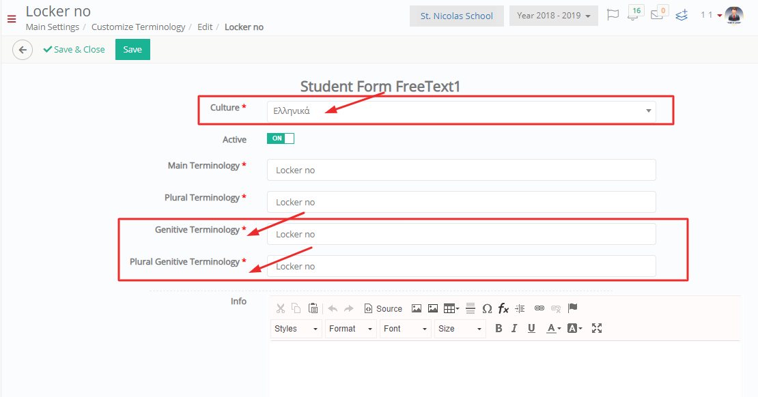
Task: Maximize the rich text editor
Action: 597,328
